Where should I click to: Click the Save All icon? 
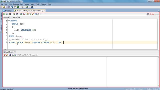(x=9, y=7)
